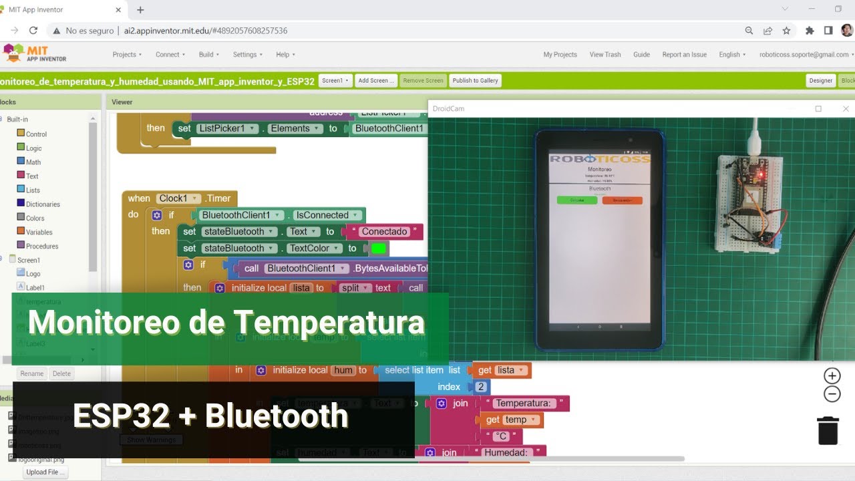The height and width of the screenshot is (481, 855).
Task: Open the Settings menu
Action: (248, 55)
